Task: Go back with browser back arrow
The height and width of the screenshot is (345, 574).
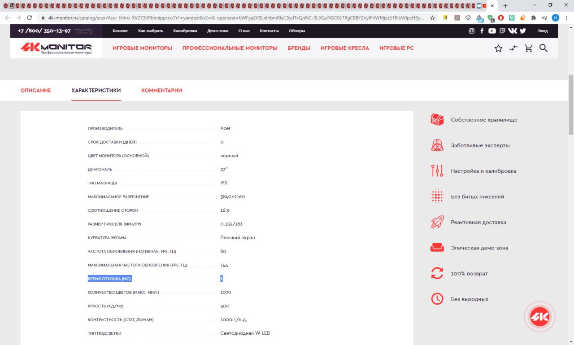Action: click(x=7, y=18)
